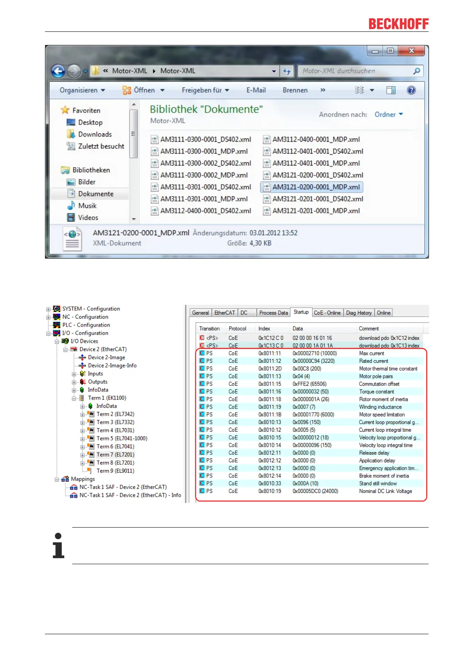474x670 pixels.
Task: Open the CoE - Online tab
Action: tap(327, 313)
